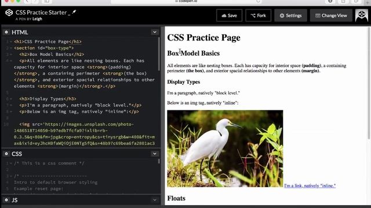The width and height of the screenshot is (371, 208).
Task: Click the browser address bar showing codepen.io
Action: [x=187, y=1]
